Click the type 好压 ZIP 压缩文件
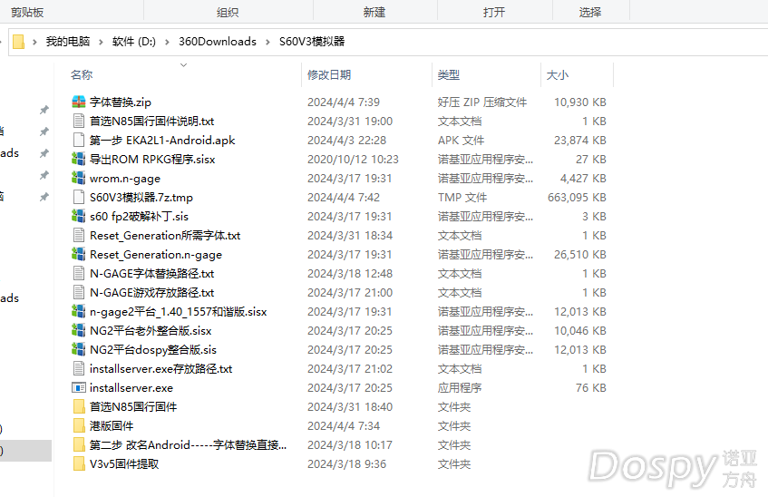768x497 pixels. (482, 102)
